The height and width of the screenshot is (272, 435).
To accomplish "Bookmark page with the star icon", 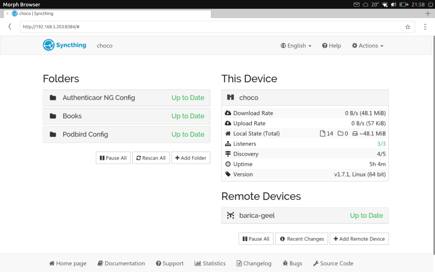I will click(407, 27).
